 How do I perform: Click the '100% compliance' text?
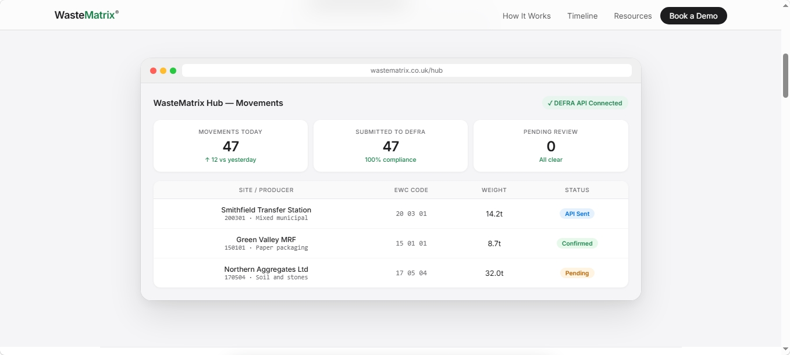pos(390,159)
